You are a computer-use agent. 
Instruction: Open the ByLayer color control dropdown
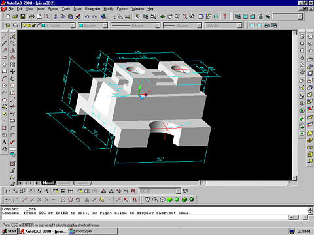tap(105, 25)
